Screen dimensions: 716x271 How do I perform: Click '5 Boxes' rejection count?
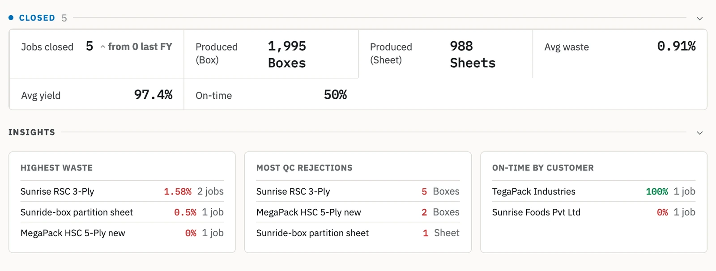[440, 191]
